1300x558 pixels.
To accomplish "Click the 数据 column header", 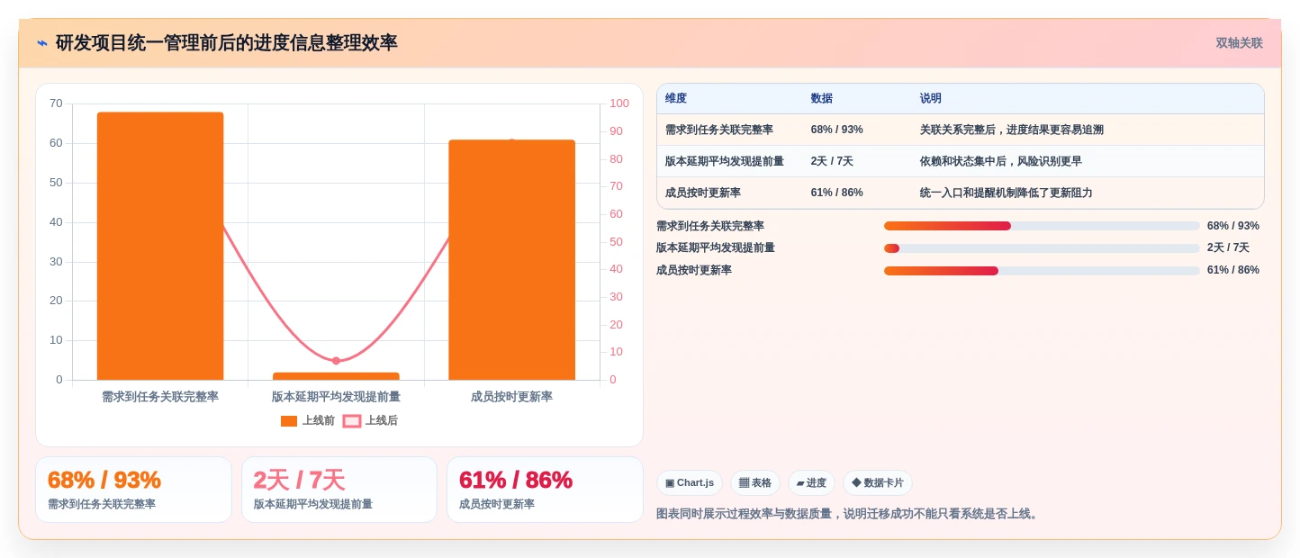I will coord(822,99).
